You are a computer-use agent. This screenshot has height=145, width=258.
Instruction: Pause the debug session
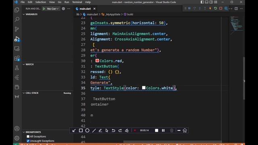tap(189, 8)
